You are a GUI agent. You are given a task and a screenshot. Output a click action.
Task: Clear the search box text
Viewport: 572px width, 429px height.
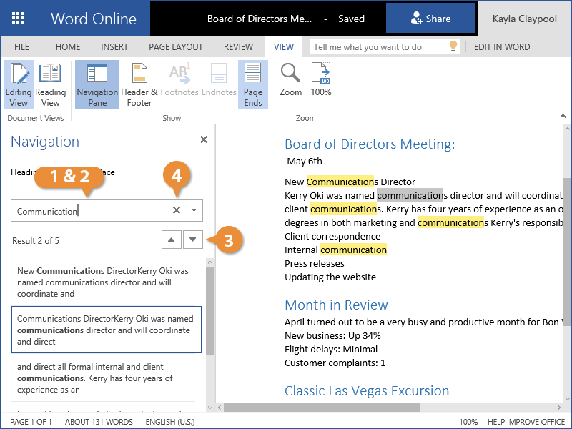tap(177, 210)
